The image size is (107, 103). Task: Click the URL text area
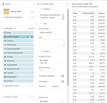[51, 43]
